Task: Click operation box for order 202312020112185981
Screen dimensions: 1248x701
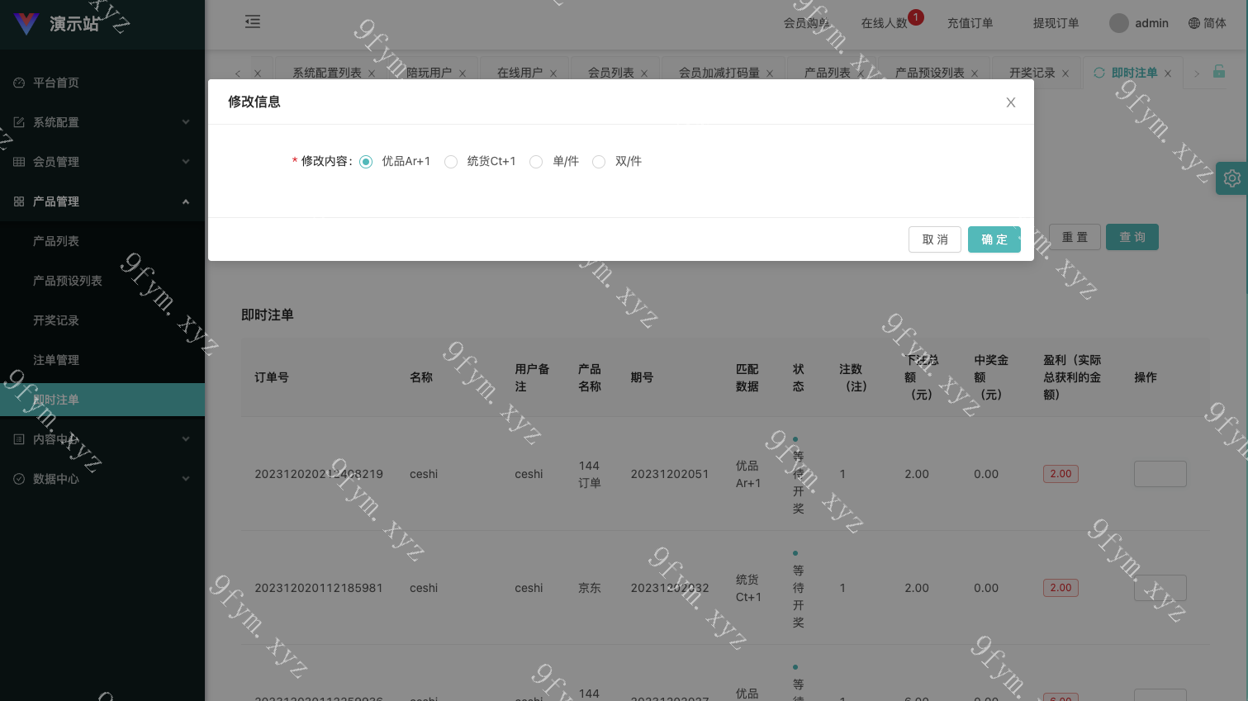Action: 1160,588
